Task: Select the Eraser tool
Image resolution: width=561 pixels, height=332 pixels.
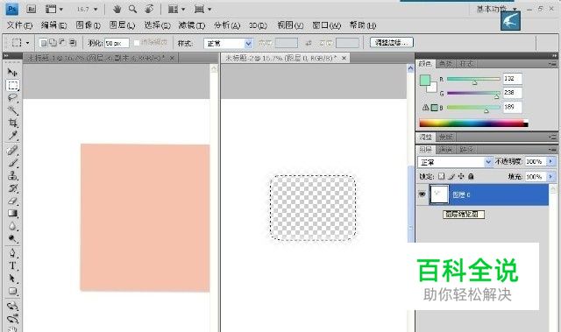Action: [x=12, y=201]
